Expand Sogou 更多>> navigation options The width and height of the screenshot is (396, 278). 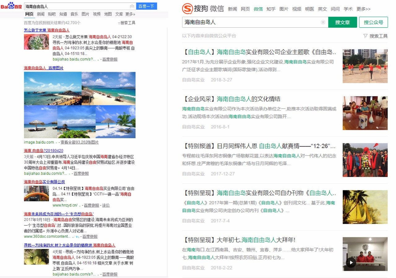(363, 9)
